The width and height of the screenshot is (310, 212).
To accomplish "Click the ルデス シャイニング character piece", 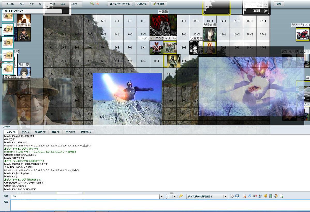I will point(156,47).
